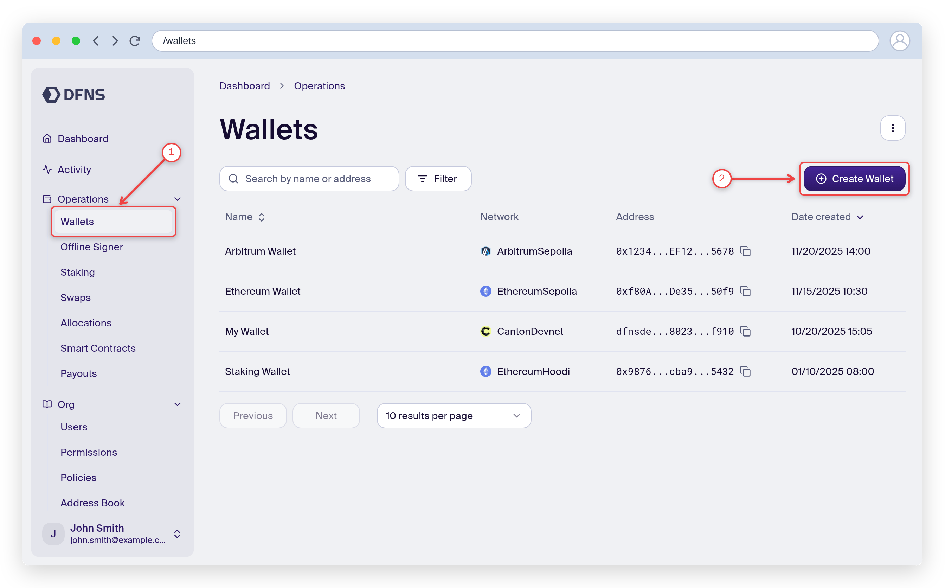Screen dimensions: 945x588
Task: Click the Create Wallet button
Action: coord(854,179)
